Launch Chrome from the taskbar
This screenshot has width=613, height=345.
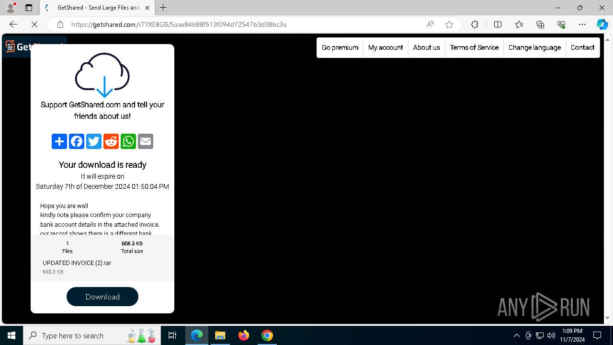(267, 335)
